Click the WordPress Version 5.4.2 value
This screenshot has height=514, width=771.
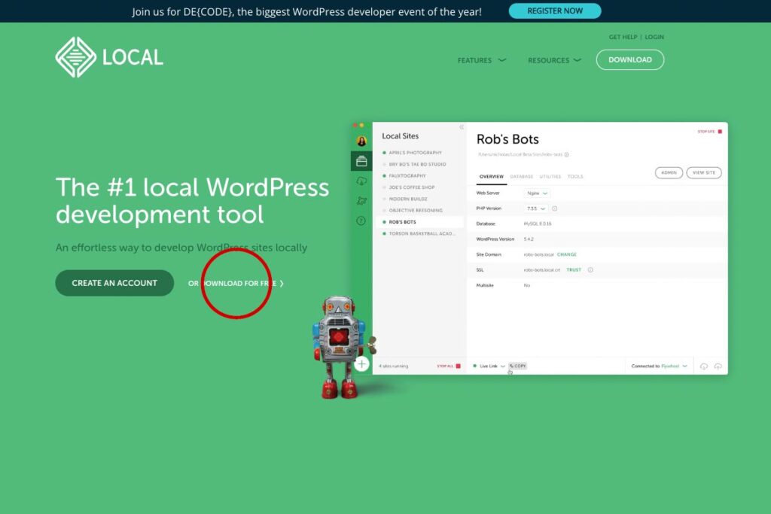529,239
